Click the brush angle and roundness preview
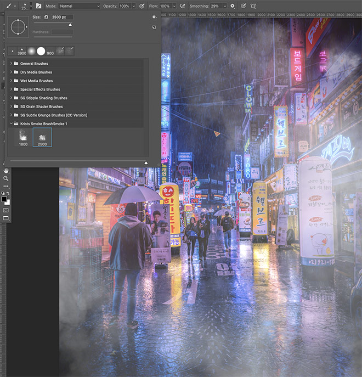This screenshot has height=377, width=362. click(x=18, y=27)
